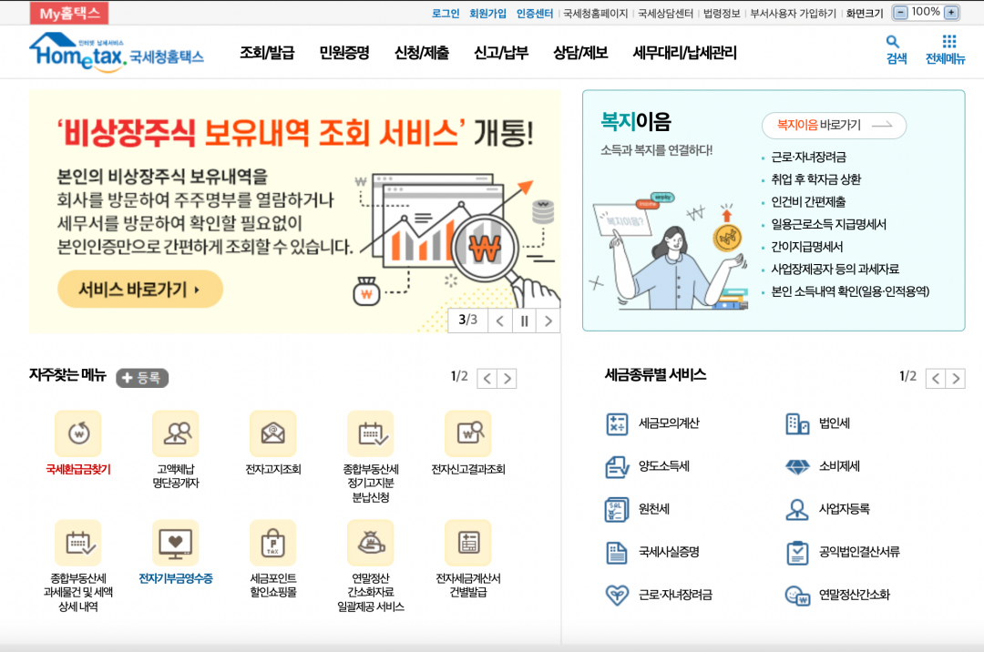
Task: Click the 근로·자녀장려금 heart icon
Action: pyautogui.click(x=617, y=595)
